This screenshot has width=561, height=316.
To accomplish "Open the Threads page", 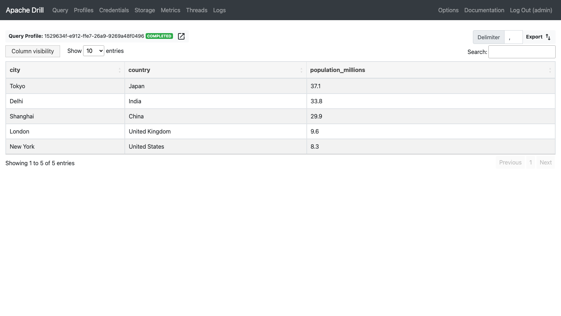I will [x=197, y=10].
